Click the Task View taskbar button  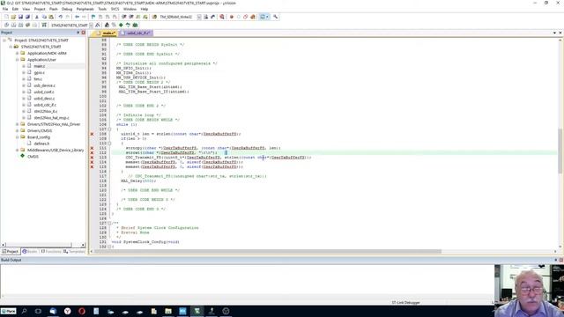(38, 311)
